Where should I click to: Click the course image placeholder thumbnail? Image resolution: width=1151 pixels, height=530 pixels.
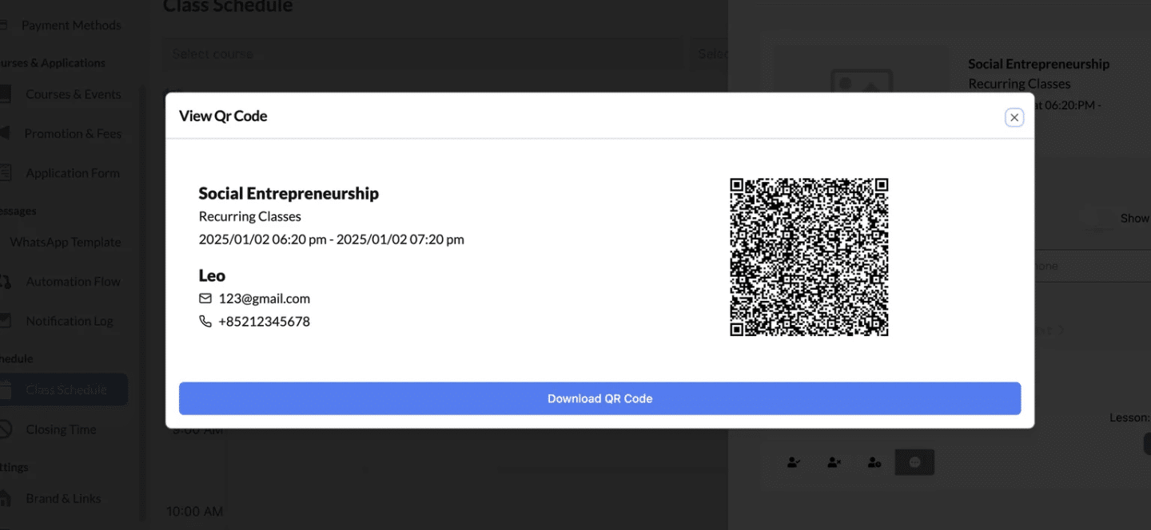(x=861, y=81)
